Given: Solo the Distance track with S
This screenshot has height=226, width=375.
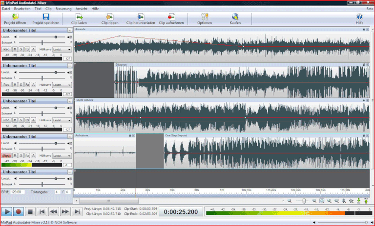Looking at the screenshot, I should [21, 85].
